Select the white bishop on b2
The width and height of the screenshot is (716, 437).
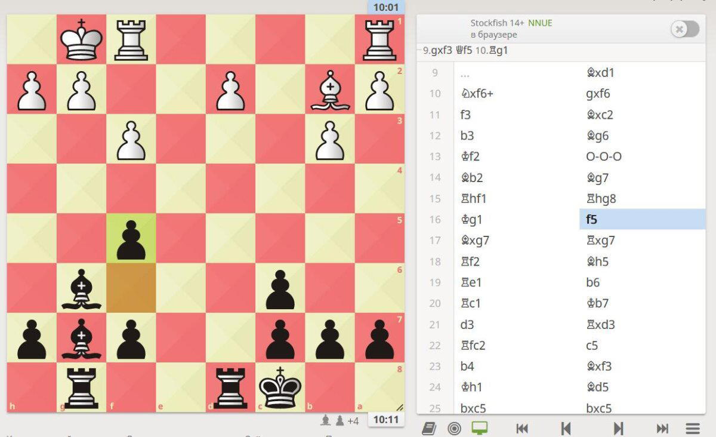click(x=330, y=89)
